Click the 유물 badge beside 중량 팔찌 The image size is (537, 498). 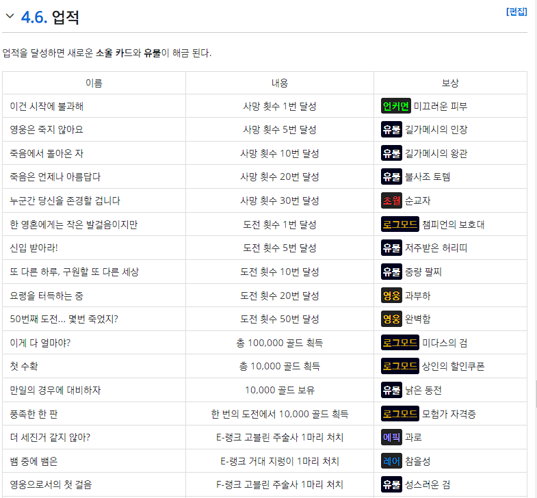391,272
